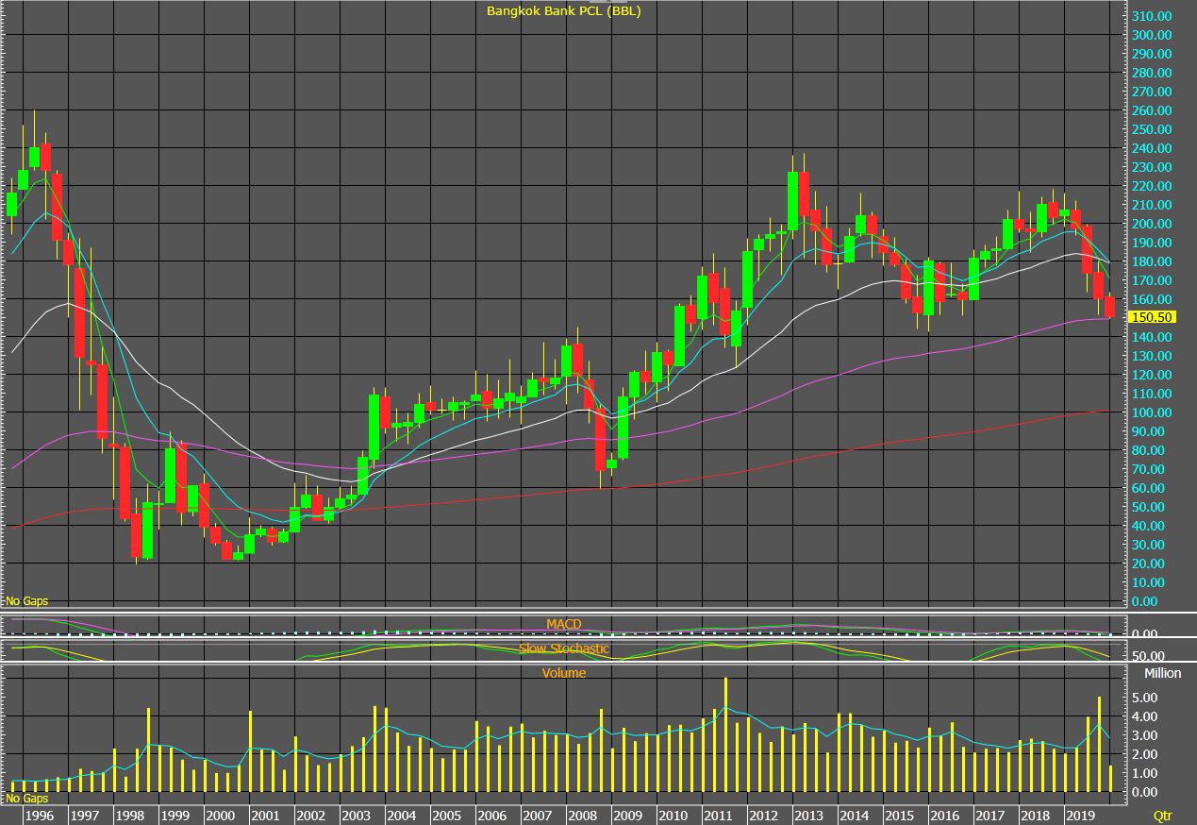The width and height of the screenshot is (1197, 825).
Task: Click the 120.00 price axis value
Action: (1154, 375)
